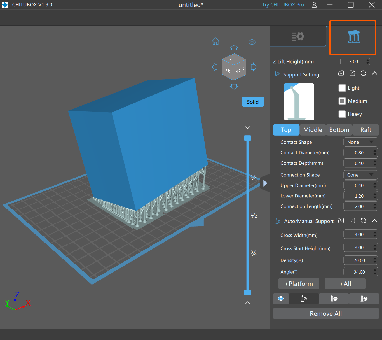
Task: Click the eye view-mode icon above the view cube
Action: 252,42
